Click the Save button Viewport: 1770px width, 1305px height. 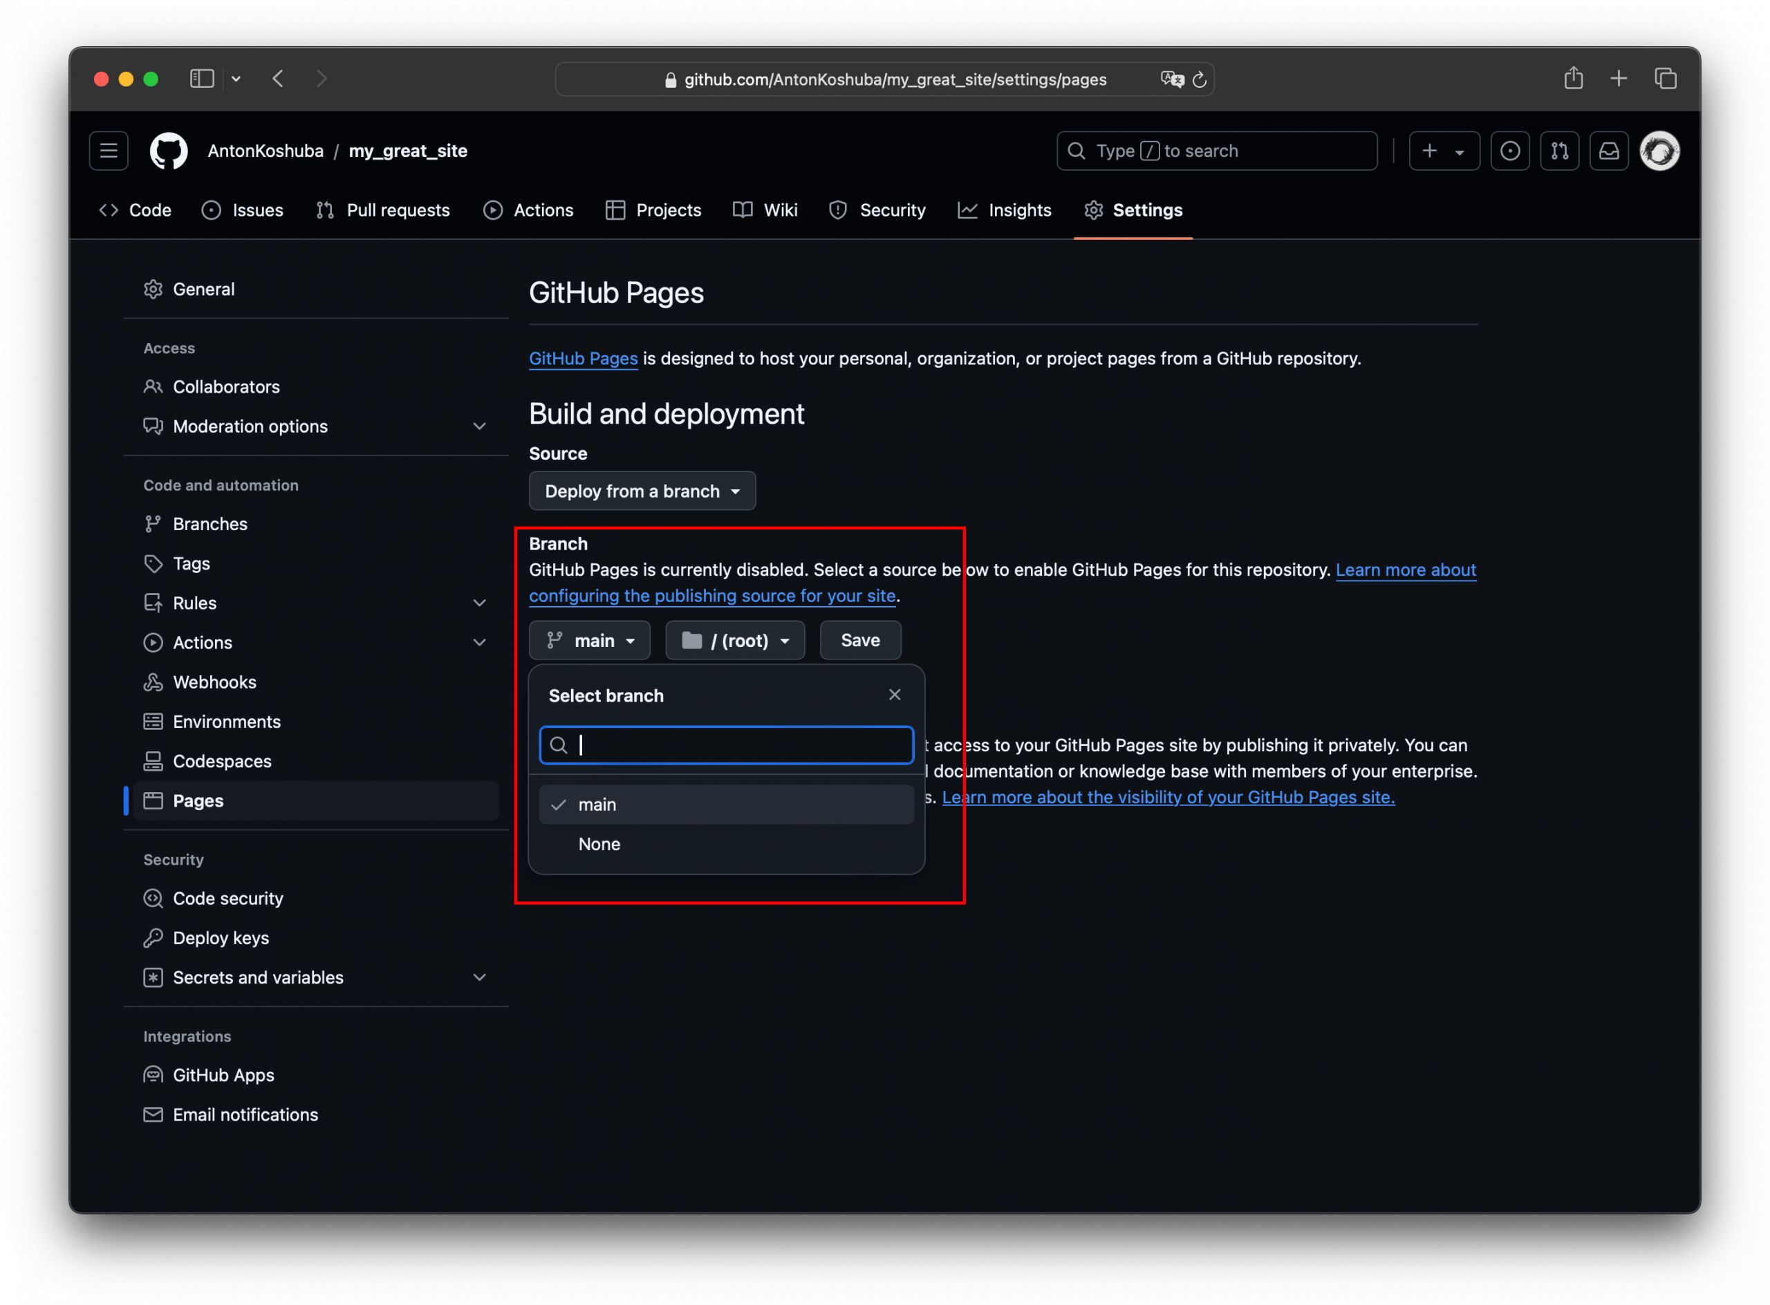click(x=859, y=640)
